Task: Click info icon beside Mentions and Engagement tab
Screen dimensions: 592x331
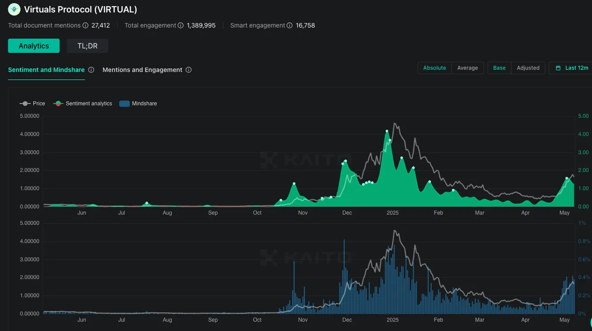Action: point(189,70)
